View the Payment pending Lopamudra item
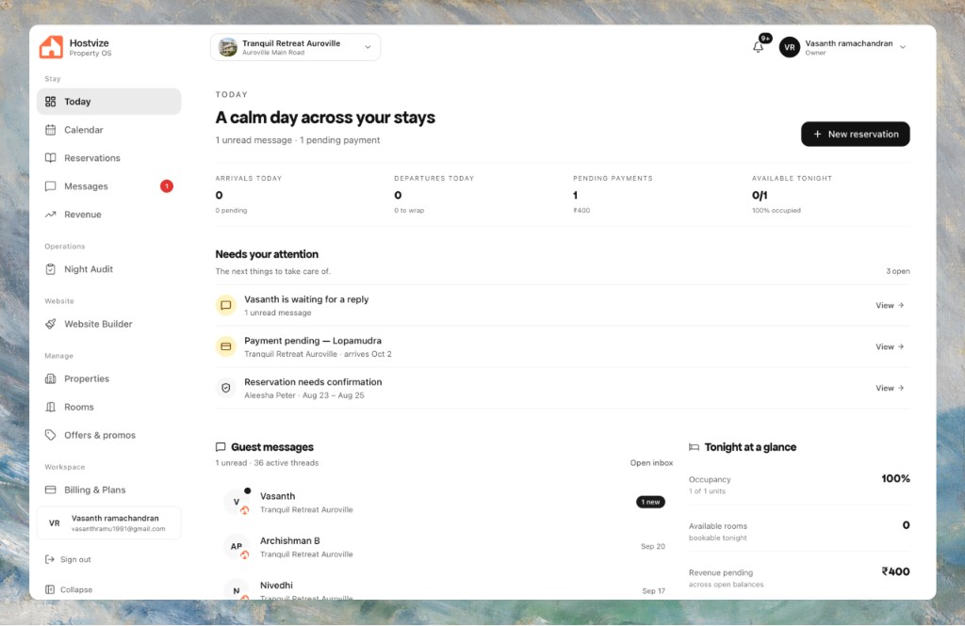The width and height of the screenshot is (965, 626). 890,346
